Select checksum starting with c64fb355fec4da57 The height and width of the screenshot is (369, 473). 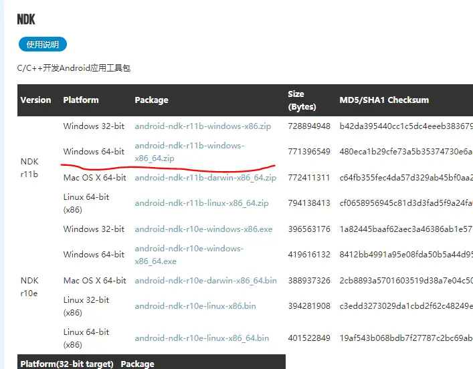click(406, 178)
